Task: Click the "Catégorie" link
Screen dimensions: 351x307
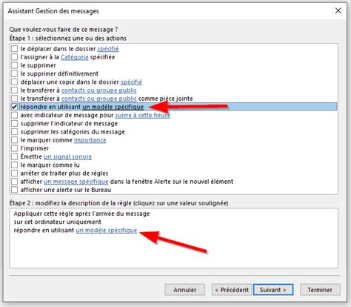Action: 75,57
